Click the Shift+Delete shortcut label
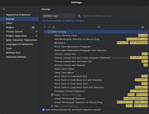The image size is (149, 114). coord(141,106)
